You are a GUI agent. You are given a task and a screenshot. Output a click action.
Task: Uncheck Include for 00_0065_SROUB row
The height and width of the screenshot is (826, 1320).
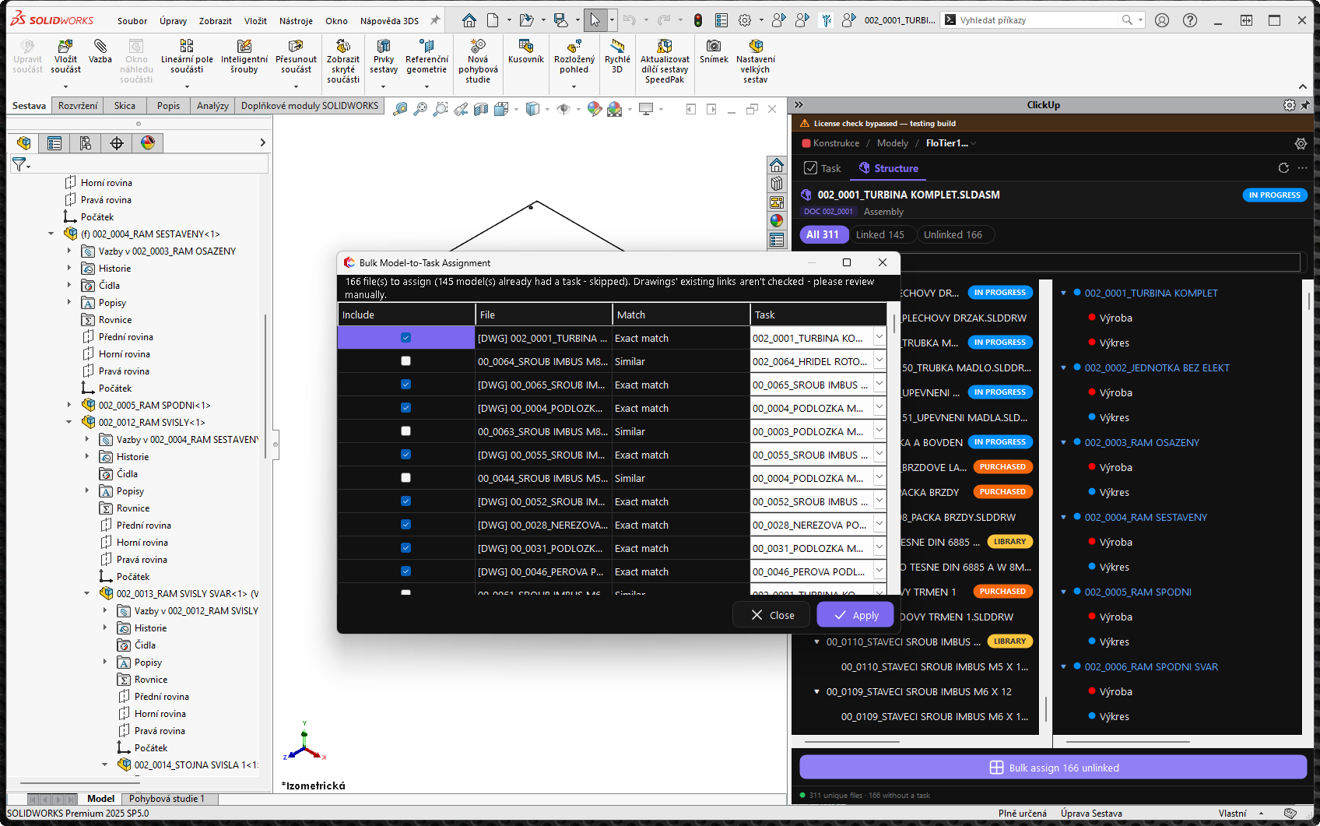click(405, 385)
